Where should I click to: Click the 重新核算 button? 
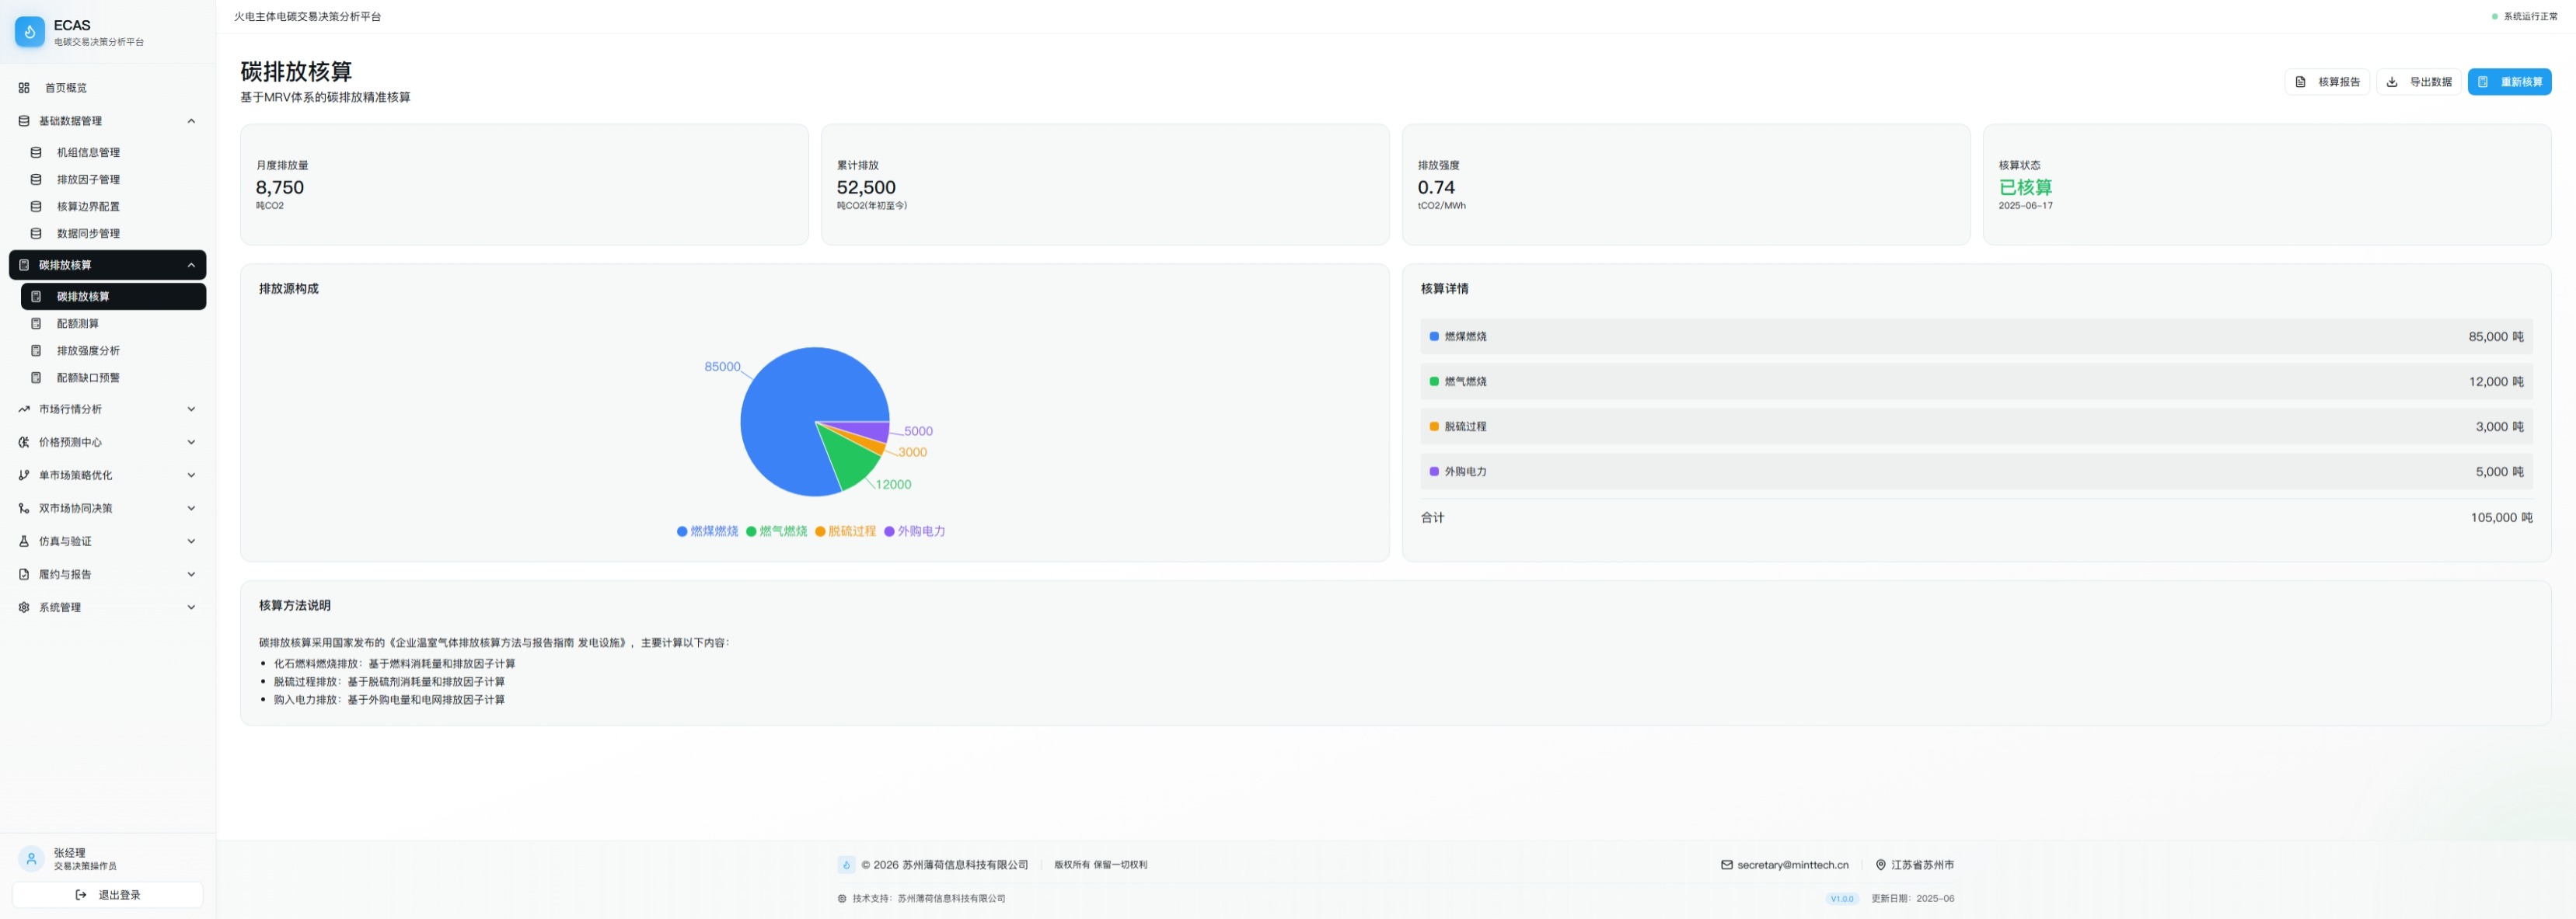(x=2509, y=82)
